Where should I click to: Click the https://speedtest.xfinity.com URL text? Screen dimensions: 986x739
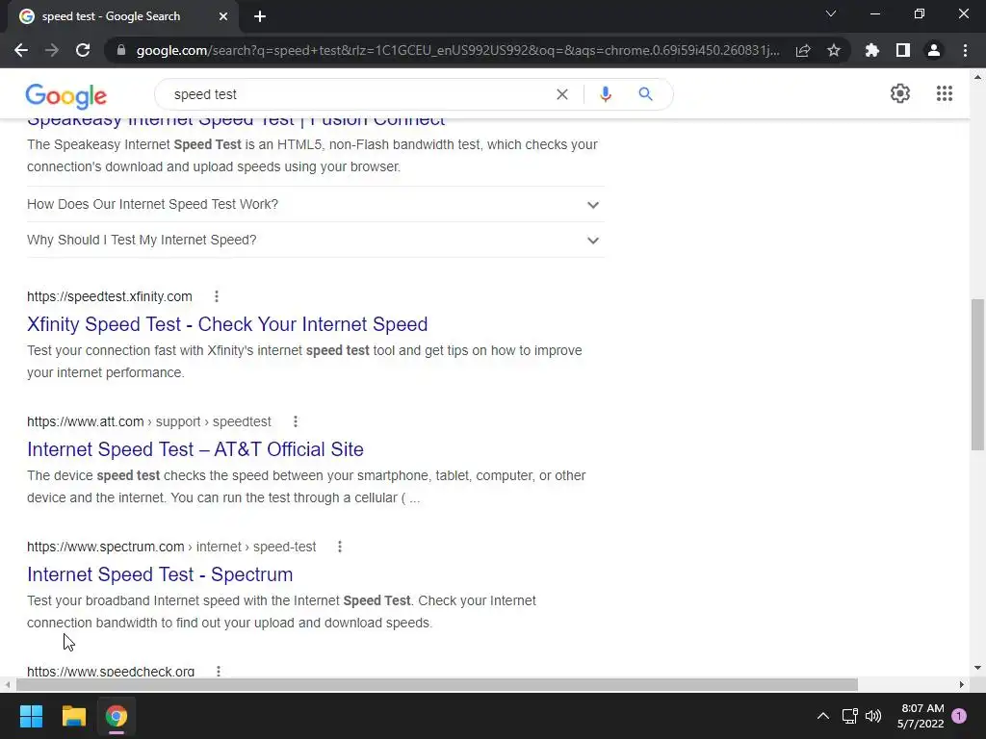[110, 296]
